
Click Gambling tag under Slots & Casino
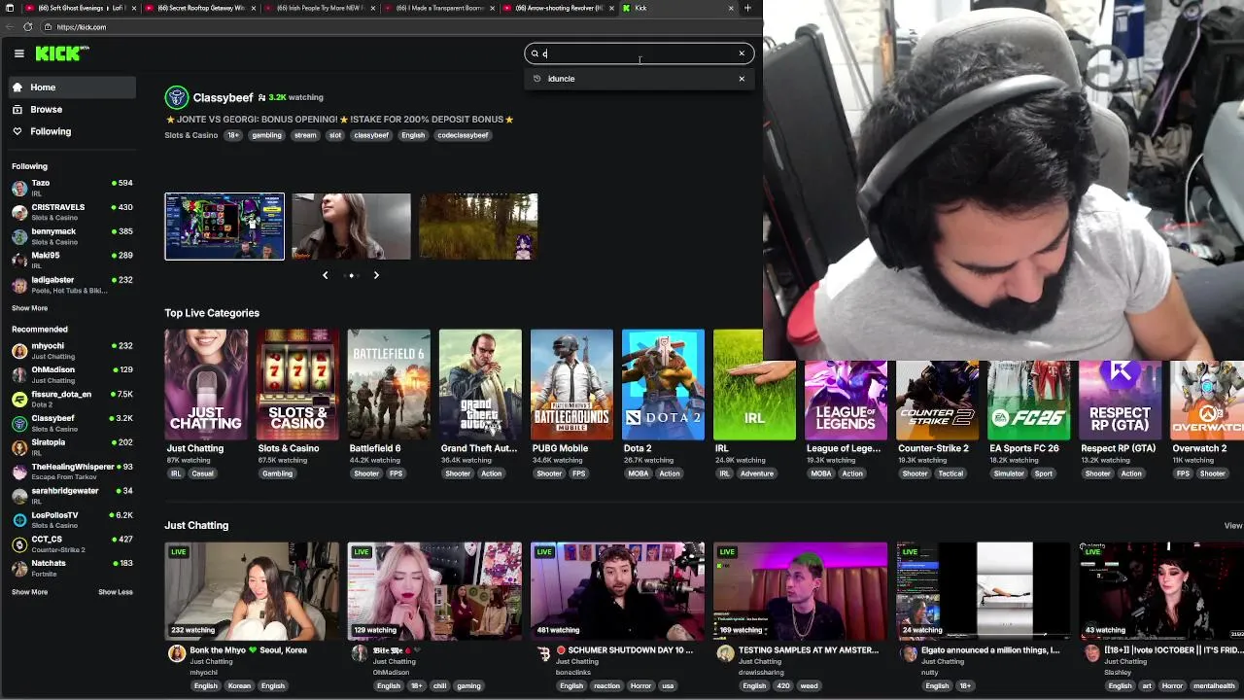pyautogui.click(x=277, y=473)
